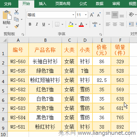Select column F header
137x137 pixels.
point(120,40)
